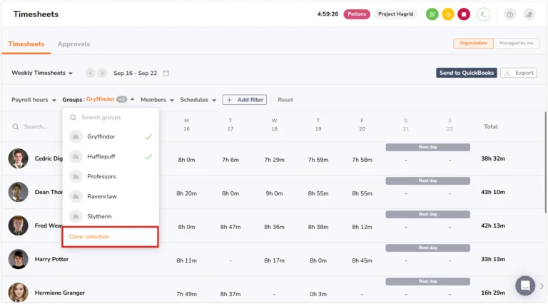Open Members filter dropdown
Viewport: 548px width, 304px height.
coord(157,100)
